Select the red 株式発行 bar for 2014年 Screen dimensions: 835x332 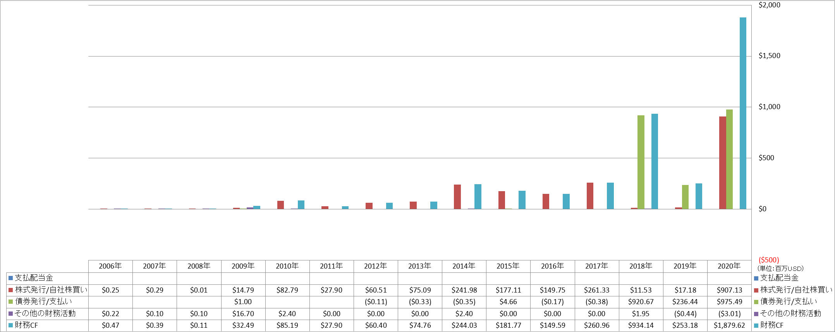457,197
